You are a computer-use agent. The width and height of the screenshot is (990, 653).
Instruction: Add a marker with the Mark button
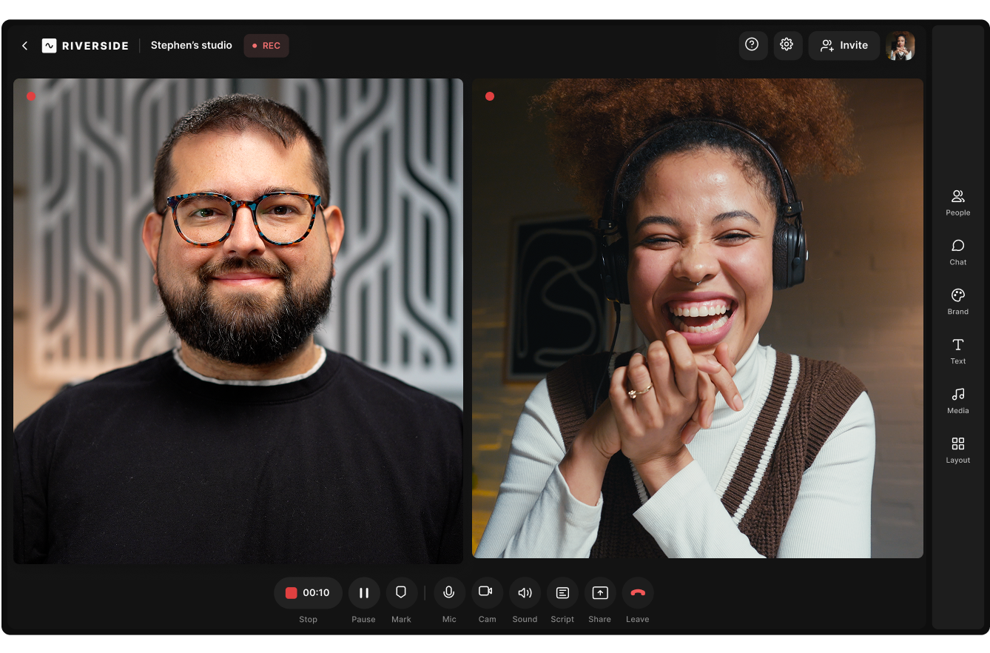(x=401, y=592)
